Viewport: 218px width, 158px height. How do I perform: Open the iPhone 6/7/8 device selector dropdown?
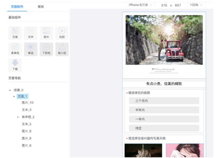(140, 5)
